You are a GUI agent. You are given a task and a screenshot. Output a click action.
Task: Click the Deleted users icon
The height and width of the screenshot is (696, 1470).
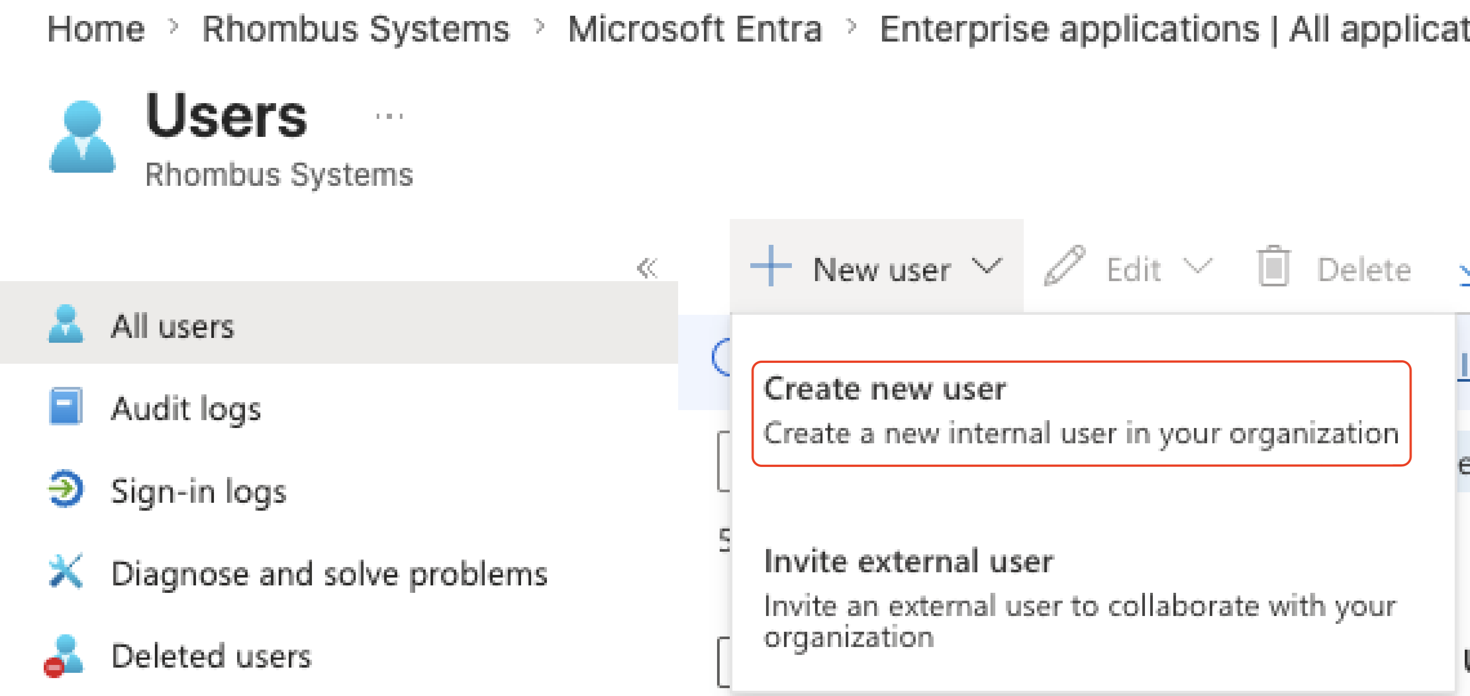[64, 656]
